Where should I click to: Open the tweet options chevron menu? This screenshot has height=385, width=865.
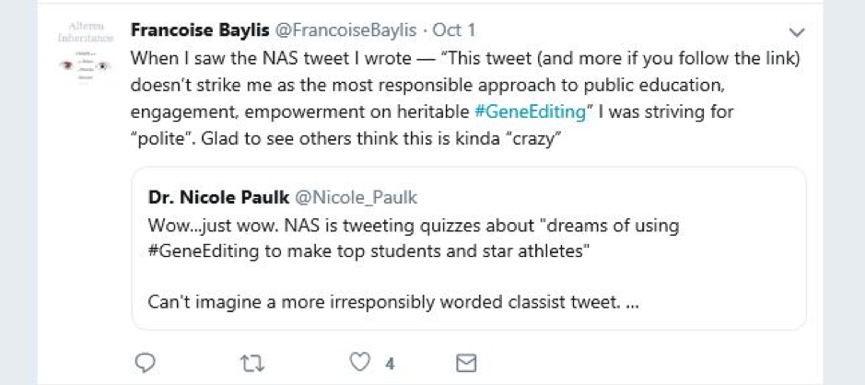[x=798, y=32]
